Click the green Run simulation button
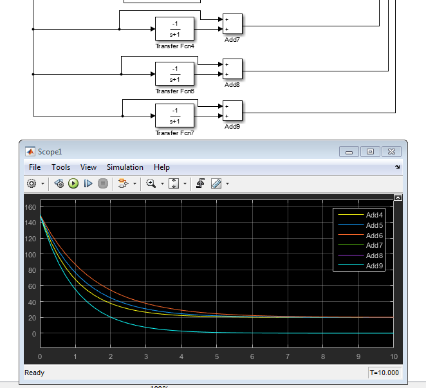The height and width of the screenshot is (388, 426). click(73, 183)
